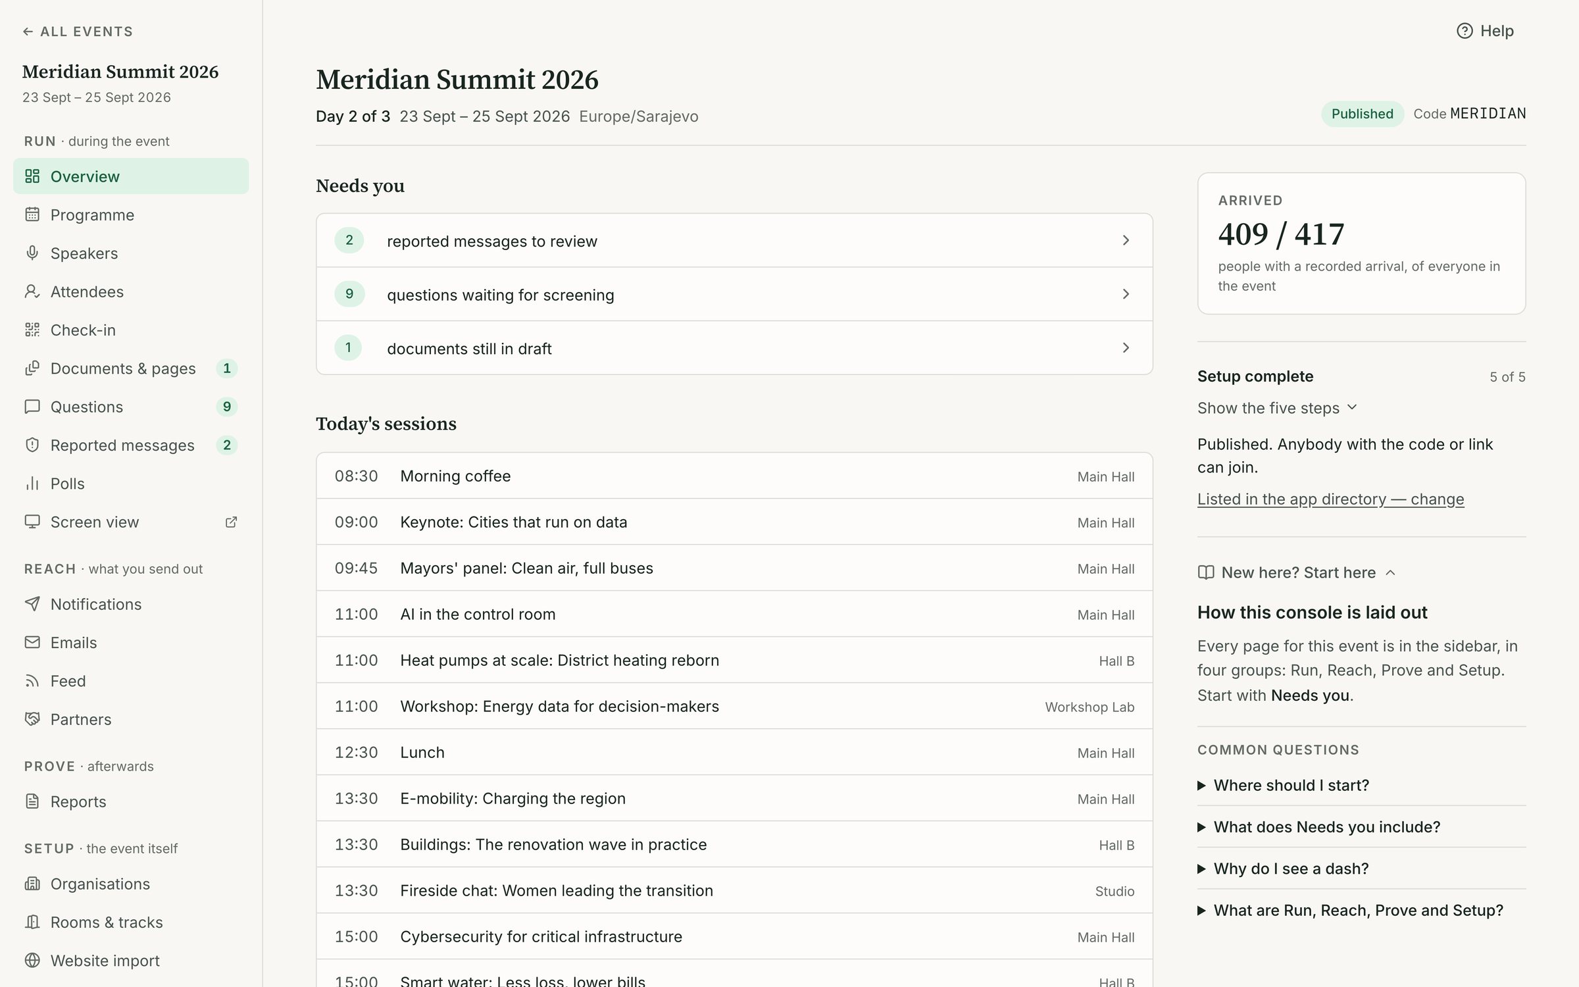Expand Show the five steps
Viewport: 1579px width, 987px height.
[x=1277, y=408]
